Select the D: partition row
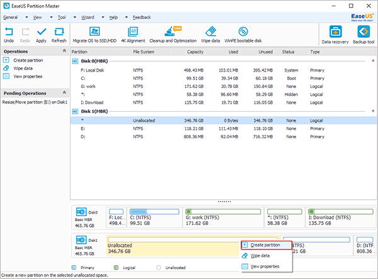Viewport: 378px width, 279px height. click(224, 136)
